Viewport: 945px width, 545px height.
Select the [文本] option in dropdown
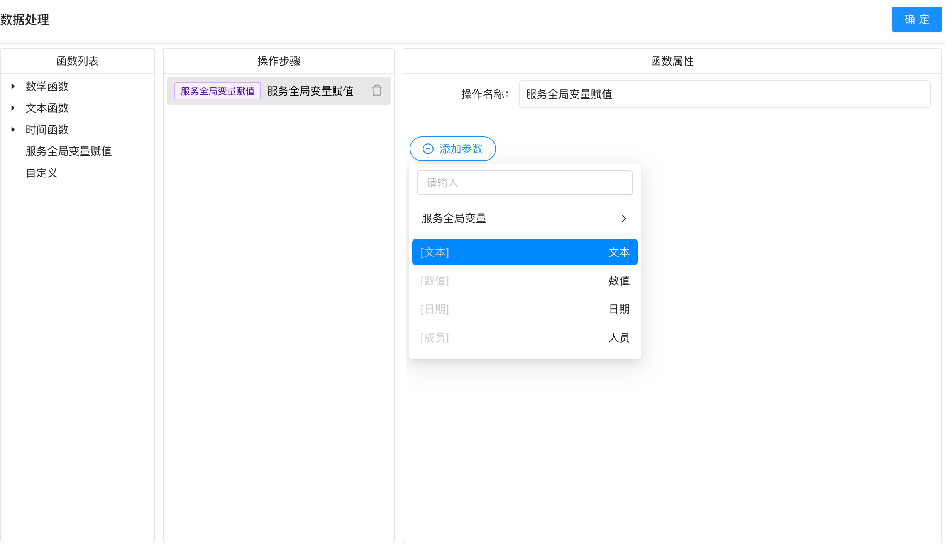[524, 252]
